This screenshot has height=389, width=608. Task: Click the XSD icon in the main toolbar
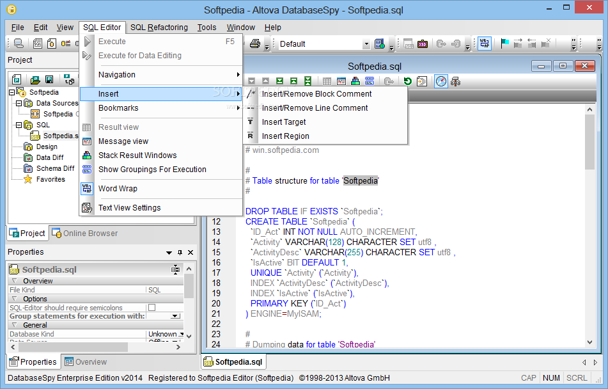422,44
